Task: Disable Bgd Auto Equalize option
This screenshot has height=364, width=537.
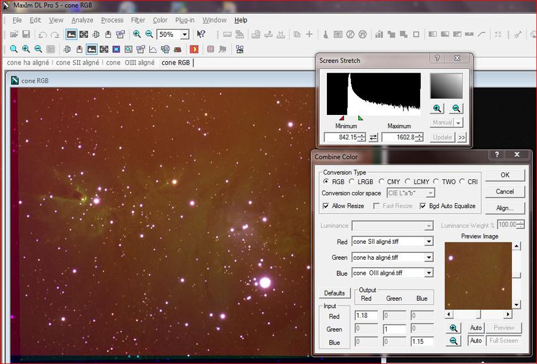Action: pyautogui.click(x=423, y=206)
